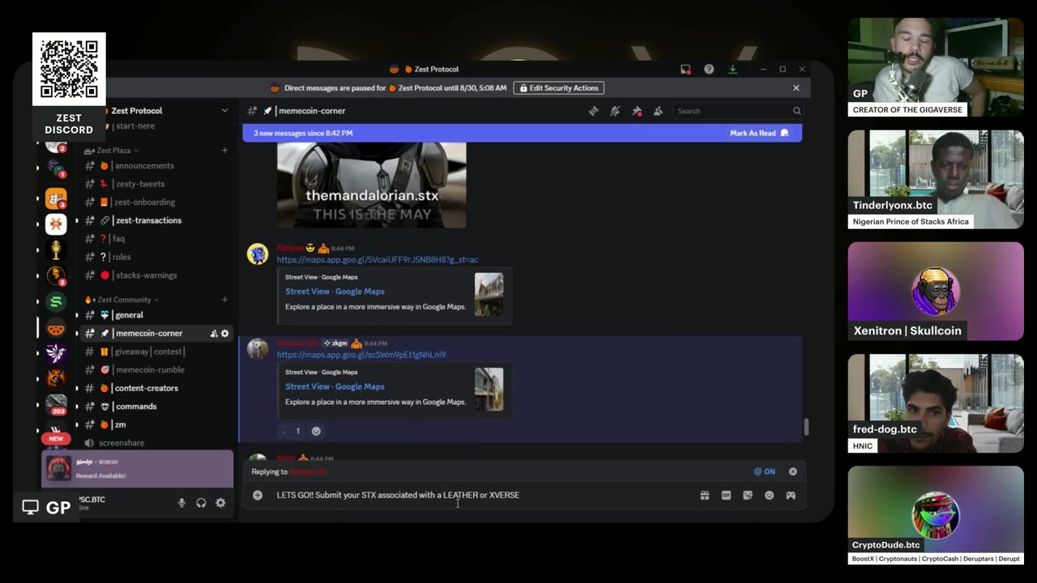Screen dimensions: 1037x583
Task: Open Reward Available quest banner
Action: (x=138, y=469)
